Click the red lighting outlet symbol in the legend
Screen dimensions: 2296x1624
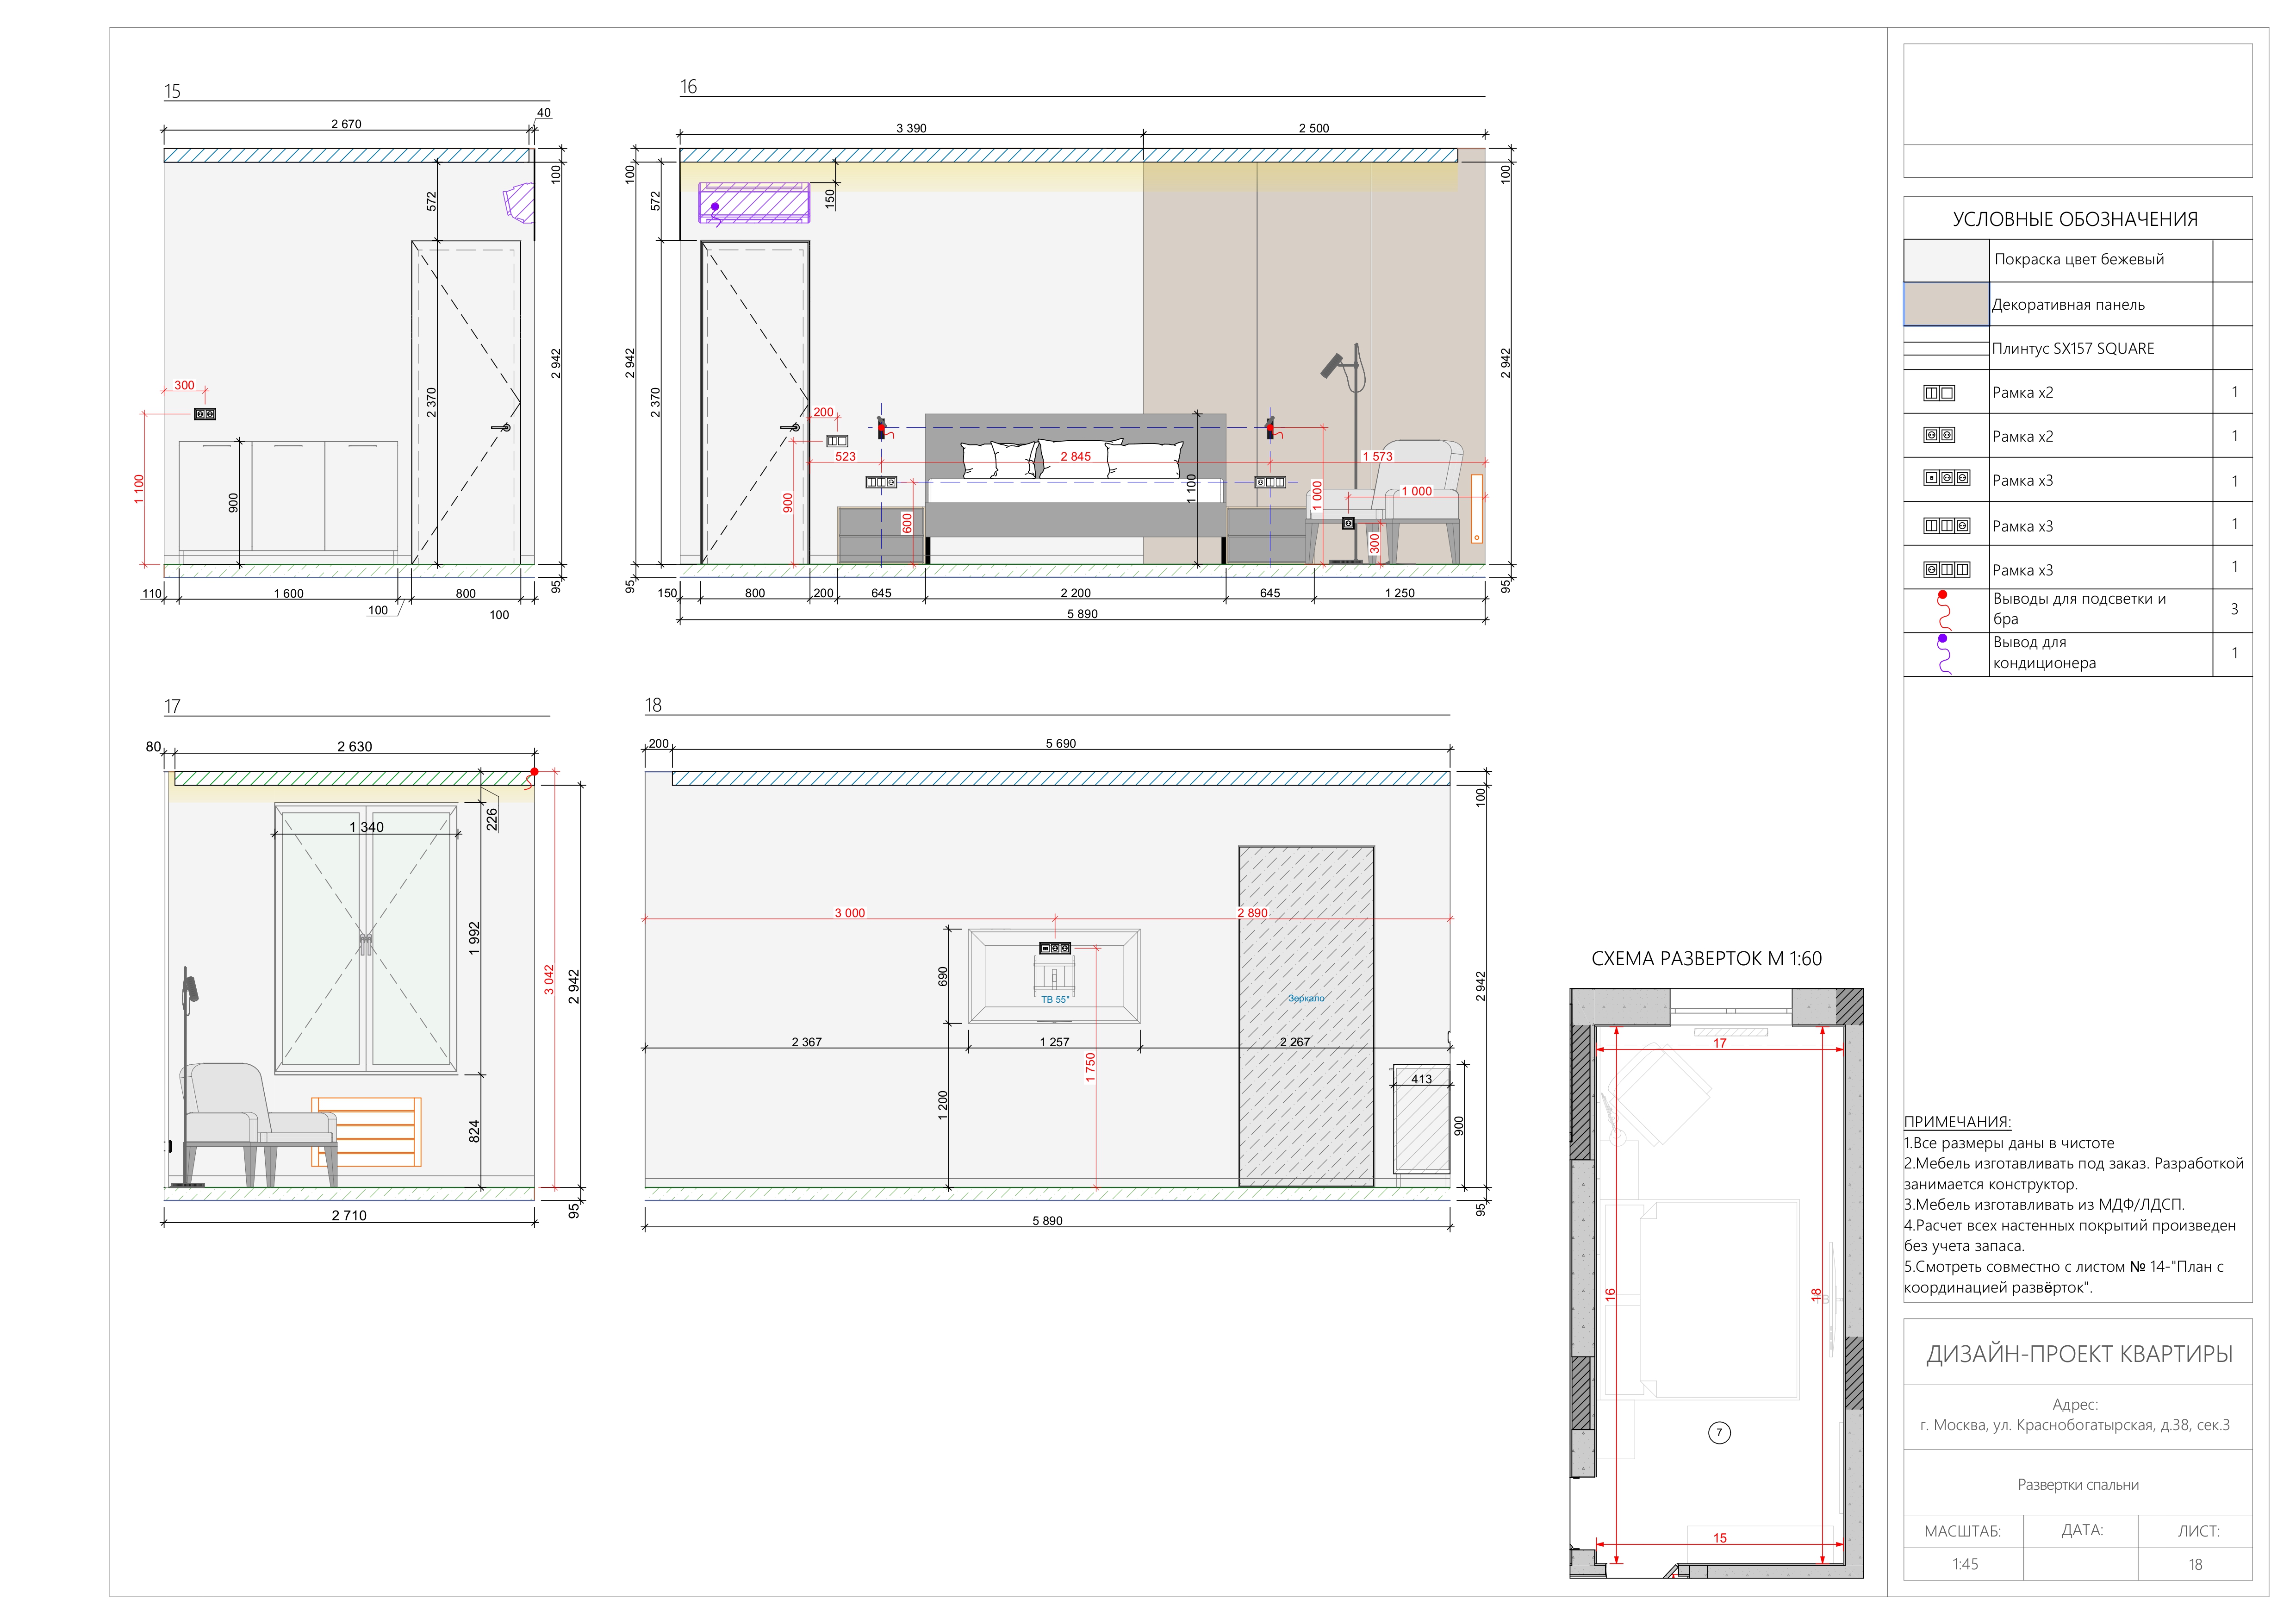click(x=1943, y=609)
